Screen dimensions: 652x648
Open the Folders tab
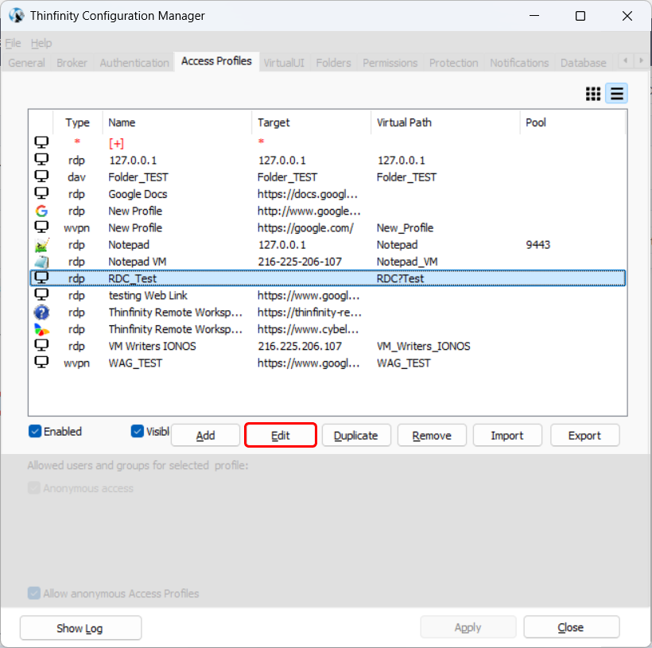pyautogui.click(x=333, y=63)
